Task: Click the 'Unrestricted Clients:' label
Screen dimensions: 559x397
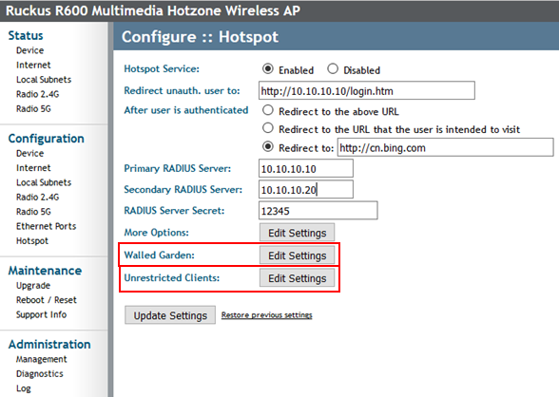Action: pyautogui.click(x=172, y=278)
